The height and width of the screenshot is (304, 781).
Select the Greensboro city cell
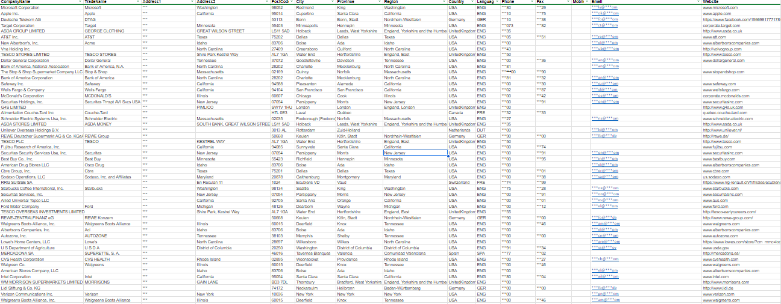click(x=316, y=49)
